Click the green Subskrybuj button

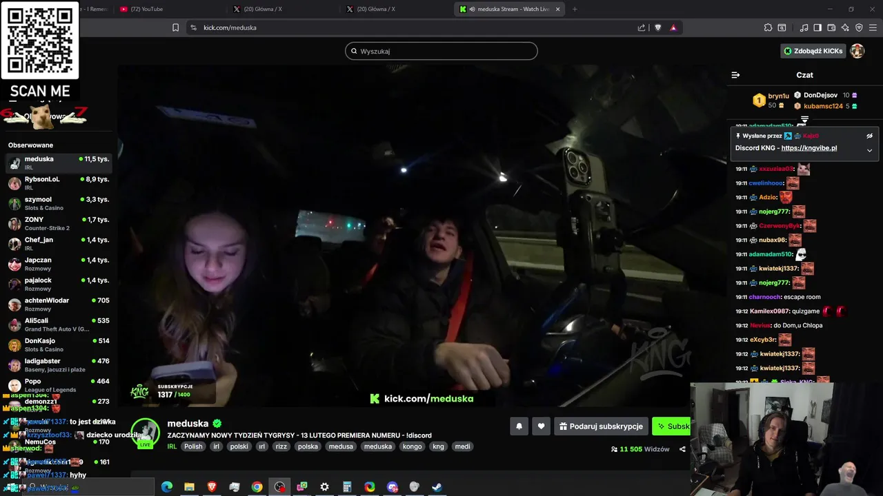(671, 426)
